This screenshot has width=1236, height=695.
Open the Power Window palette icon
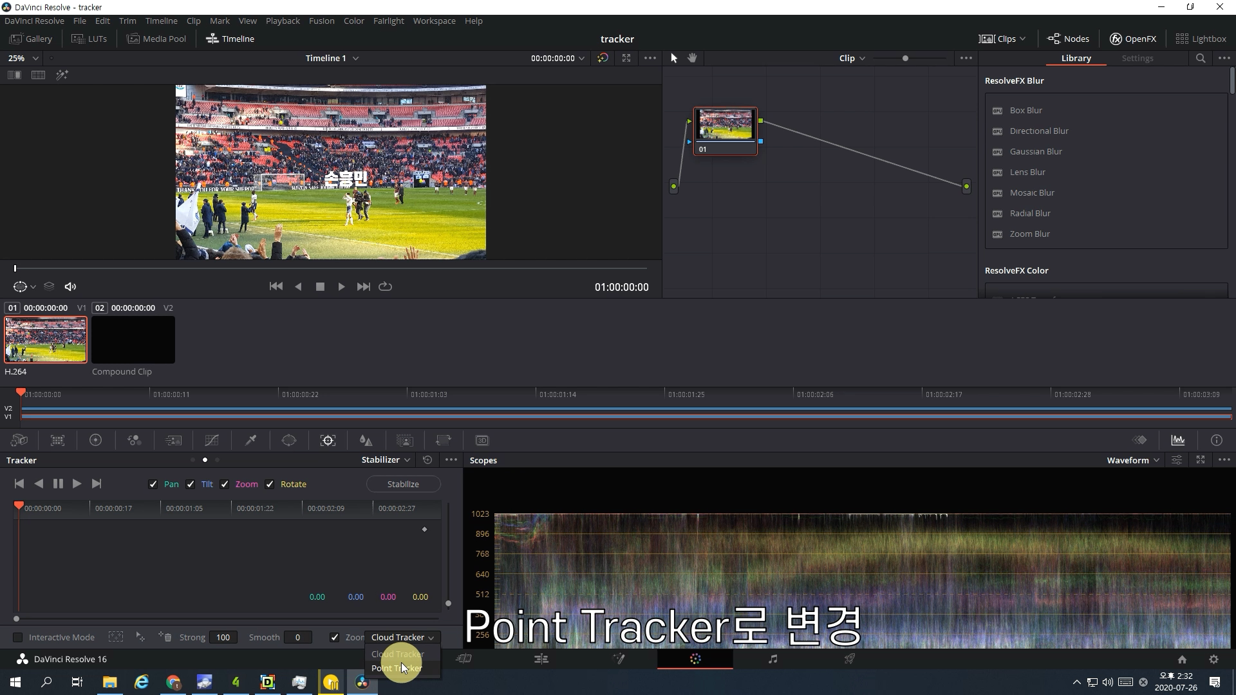289,440
